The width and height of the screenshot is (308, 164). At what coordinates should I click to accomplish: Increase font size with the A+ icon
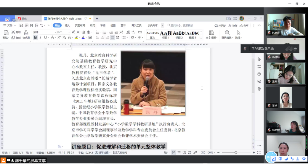pos(73,32)
